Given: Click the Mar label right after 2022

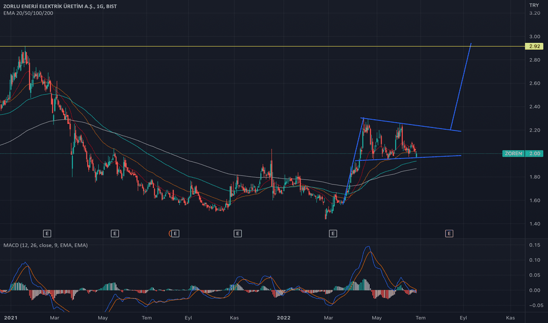Looking at the screenshot, I should tap(329, 318).
